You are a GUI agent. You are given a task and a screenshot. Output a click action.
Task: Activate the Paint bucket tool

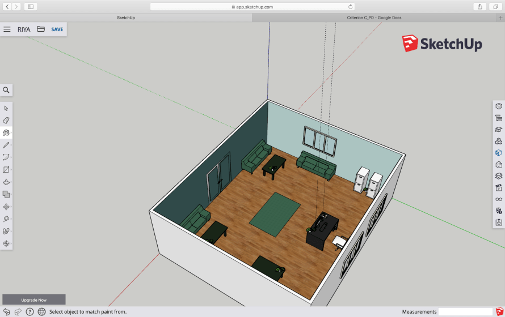6,132
